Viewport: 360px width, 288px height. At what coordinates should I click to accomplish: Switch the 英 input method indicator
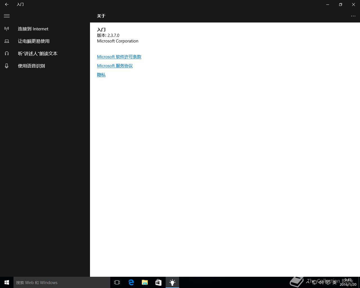[x=334, y=282]
